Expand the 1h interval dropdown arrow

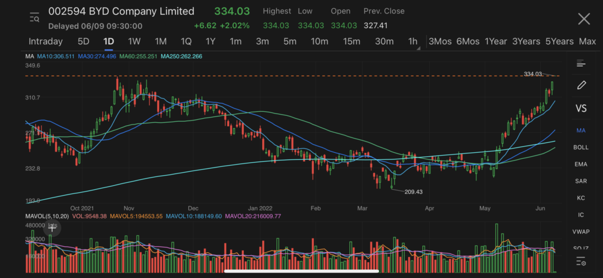(419, 48)
